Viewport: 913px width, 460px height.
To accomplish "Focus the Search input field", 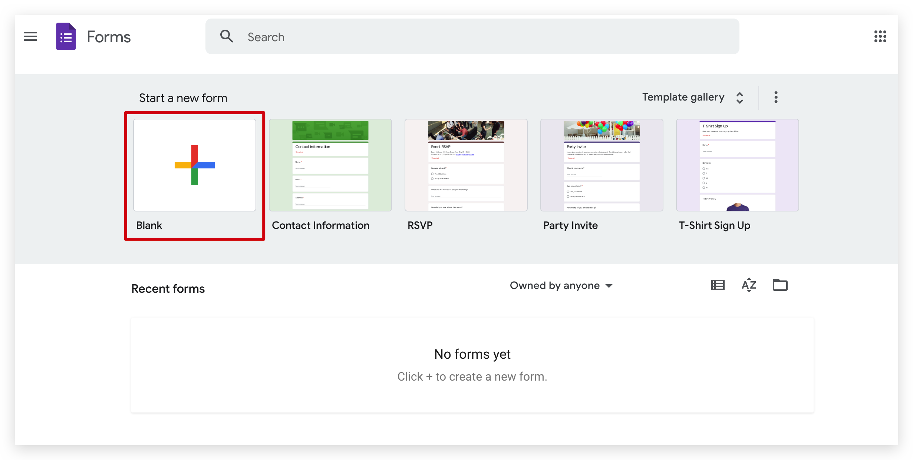I will coord(472,36).
